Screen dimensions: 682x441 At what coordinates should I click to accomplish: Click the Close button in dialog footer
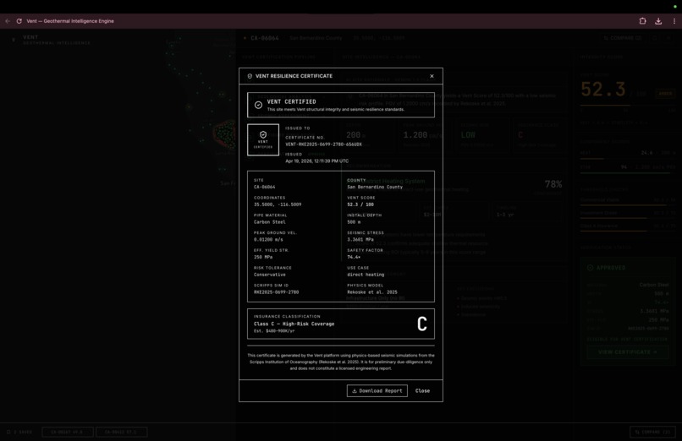point(422,390)
